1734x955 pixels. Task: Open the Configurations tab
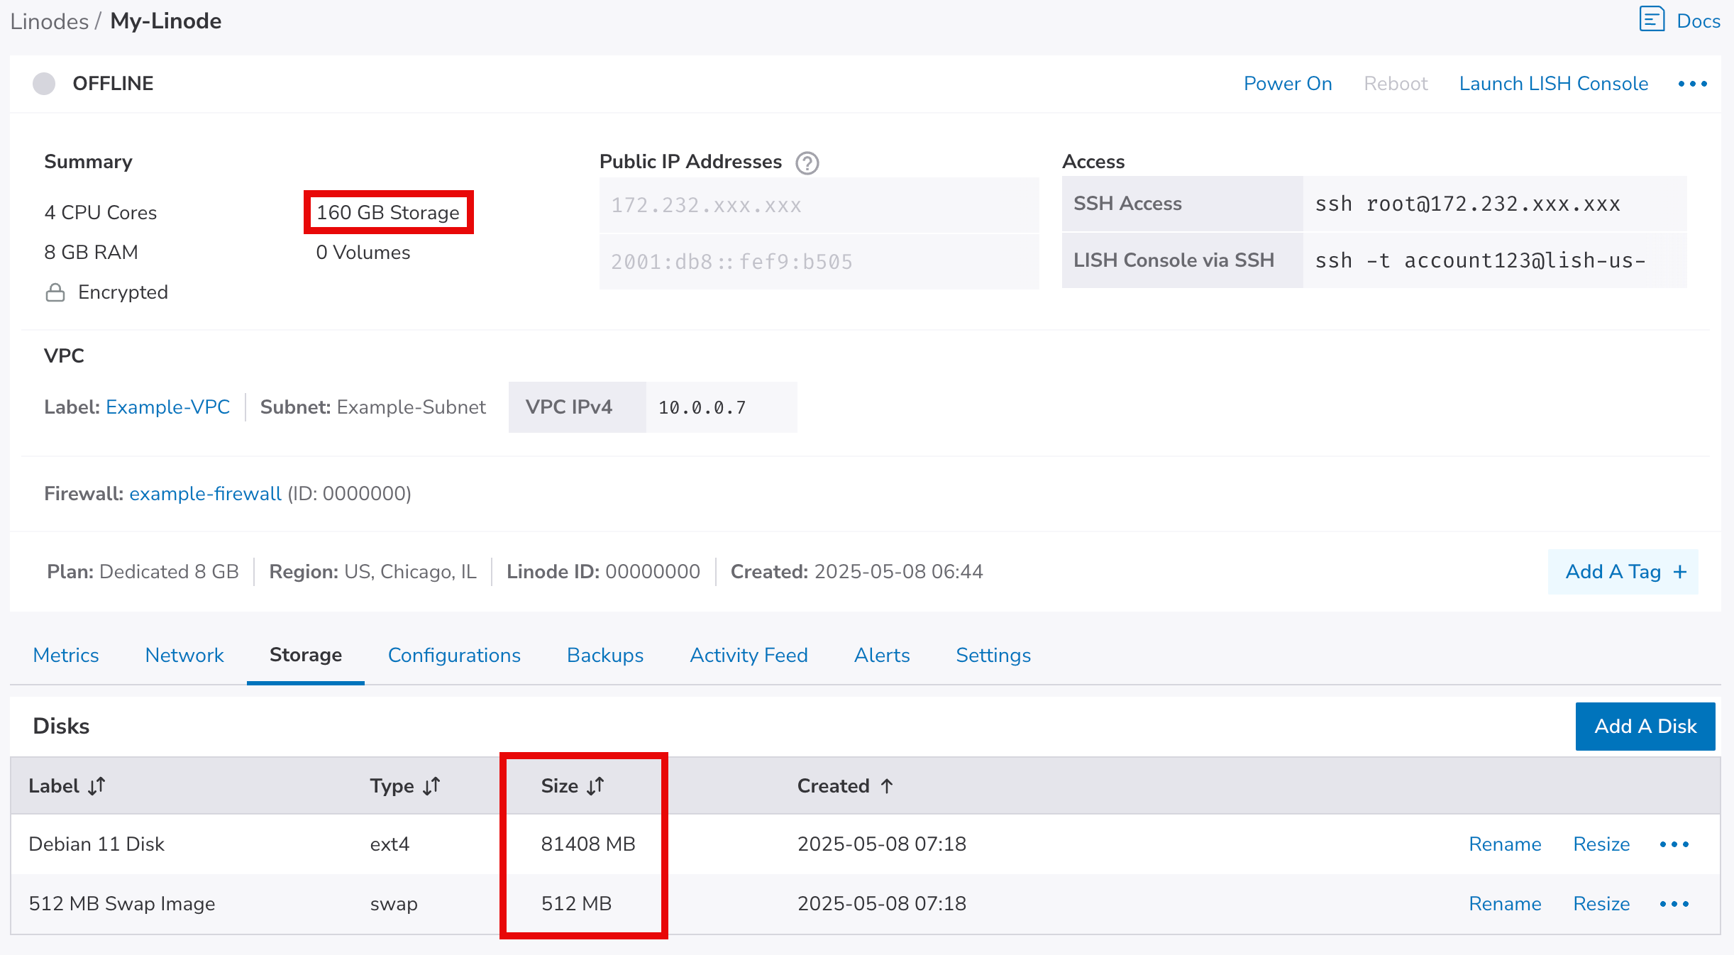pyautogui.click(x=454, y=655)
